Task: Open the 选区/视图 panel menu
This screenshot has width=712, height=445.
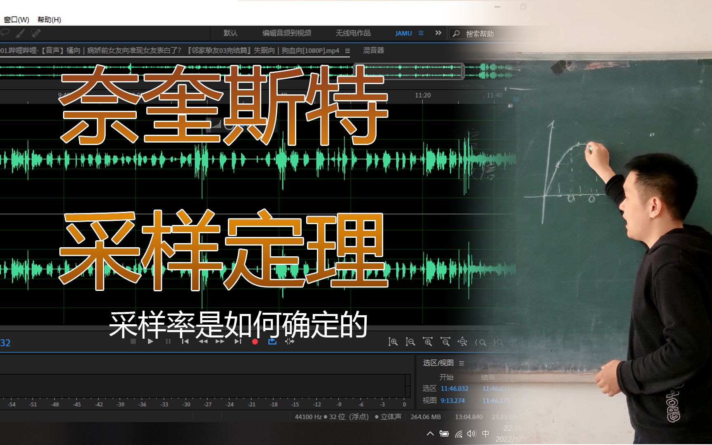Action: point(461,363)
